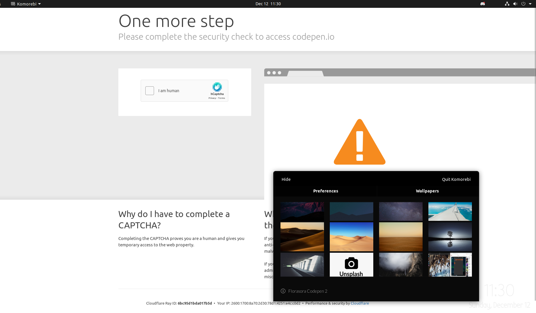Switch to the Wallpapers tab
536x313 pixels.
pyautogui.click(x=427, y=191)
